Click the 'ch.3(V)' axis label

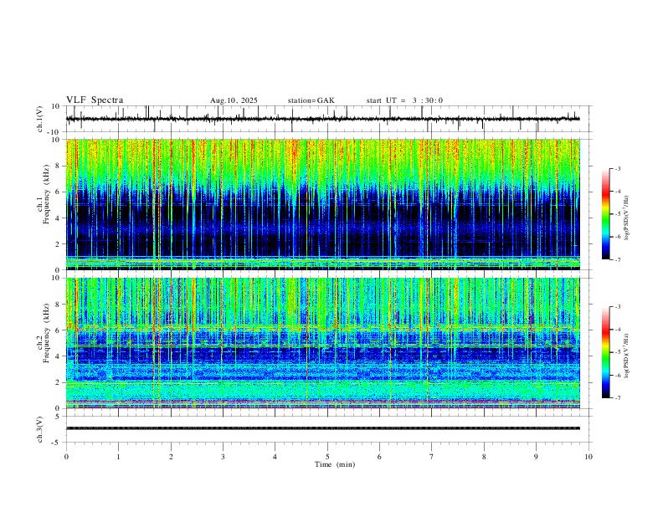(x=40, y=430)
